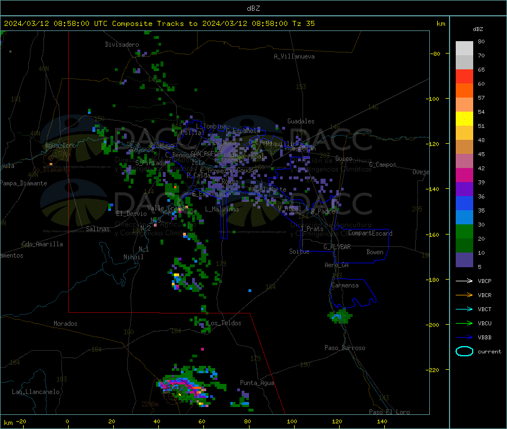Click the 140 km tick label on x-axis

coord(382,421)
